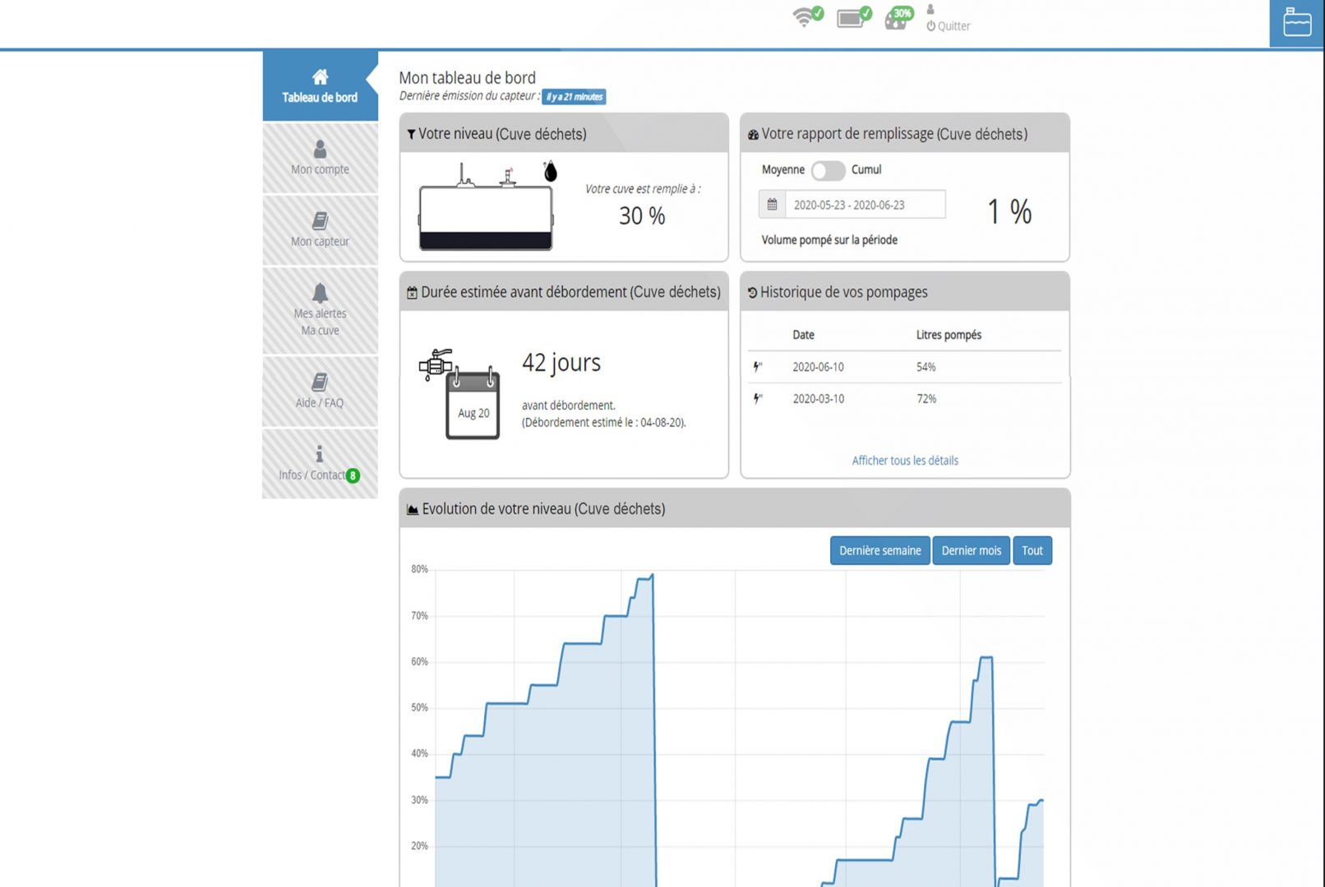Show chart for Dernière semaine
The width and height of the screenshot is (1325, 887).
(879, 551)
